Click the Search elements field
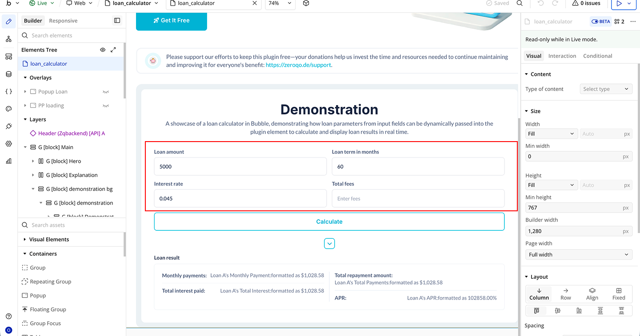Viewport: 640px width, 336px height. pos(72,36)
